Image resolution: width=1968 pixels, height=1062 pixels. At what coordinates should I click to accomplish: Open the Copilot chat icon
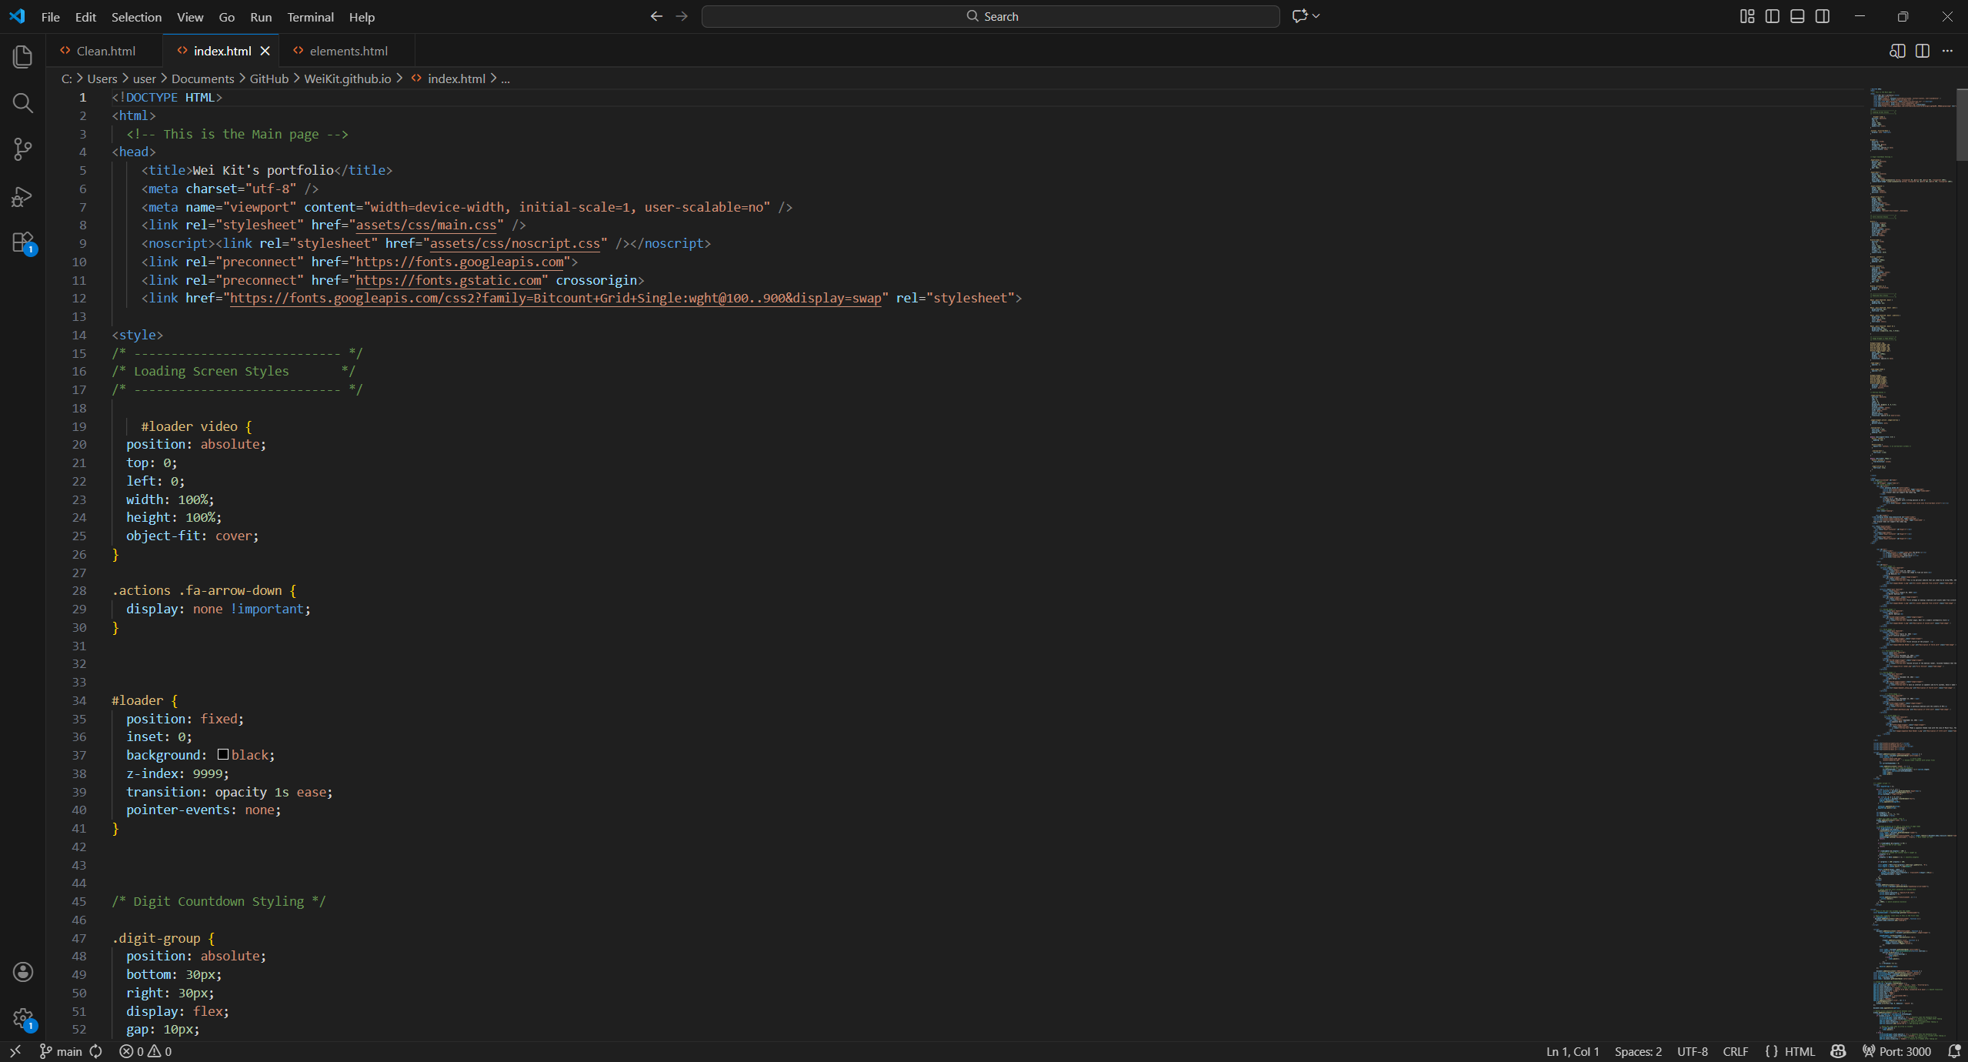pyautogui.click(x=1299, y=16)
